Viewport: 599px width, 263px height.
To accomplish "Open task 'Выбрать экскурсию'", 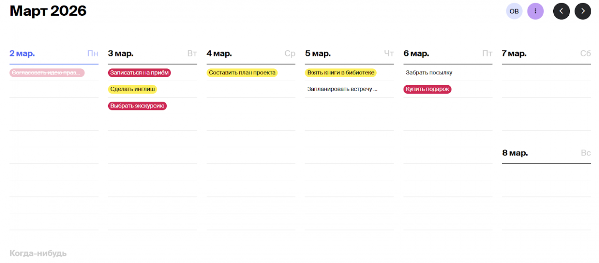I will [x=137, y=106].
